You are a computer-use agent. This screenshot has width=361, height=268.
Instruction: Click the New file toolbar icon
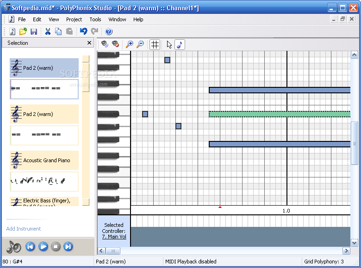coord(12,31)
